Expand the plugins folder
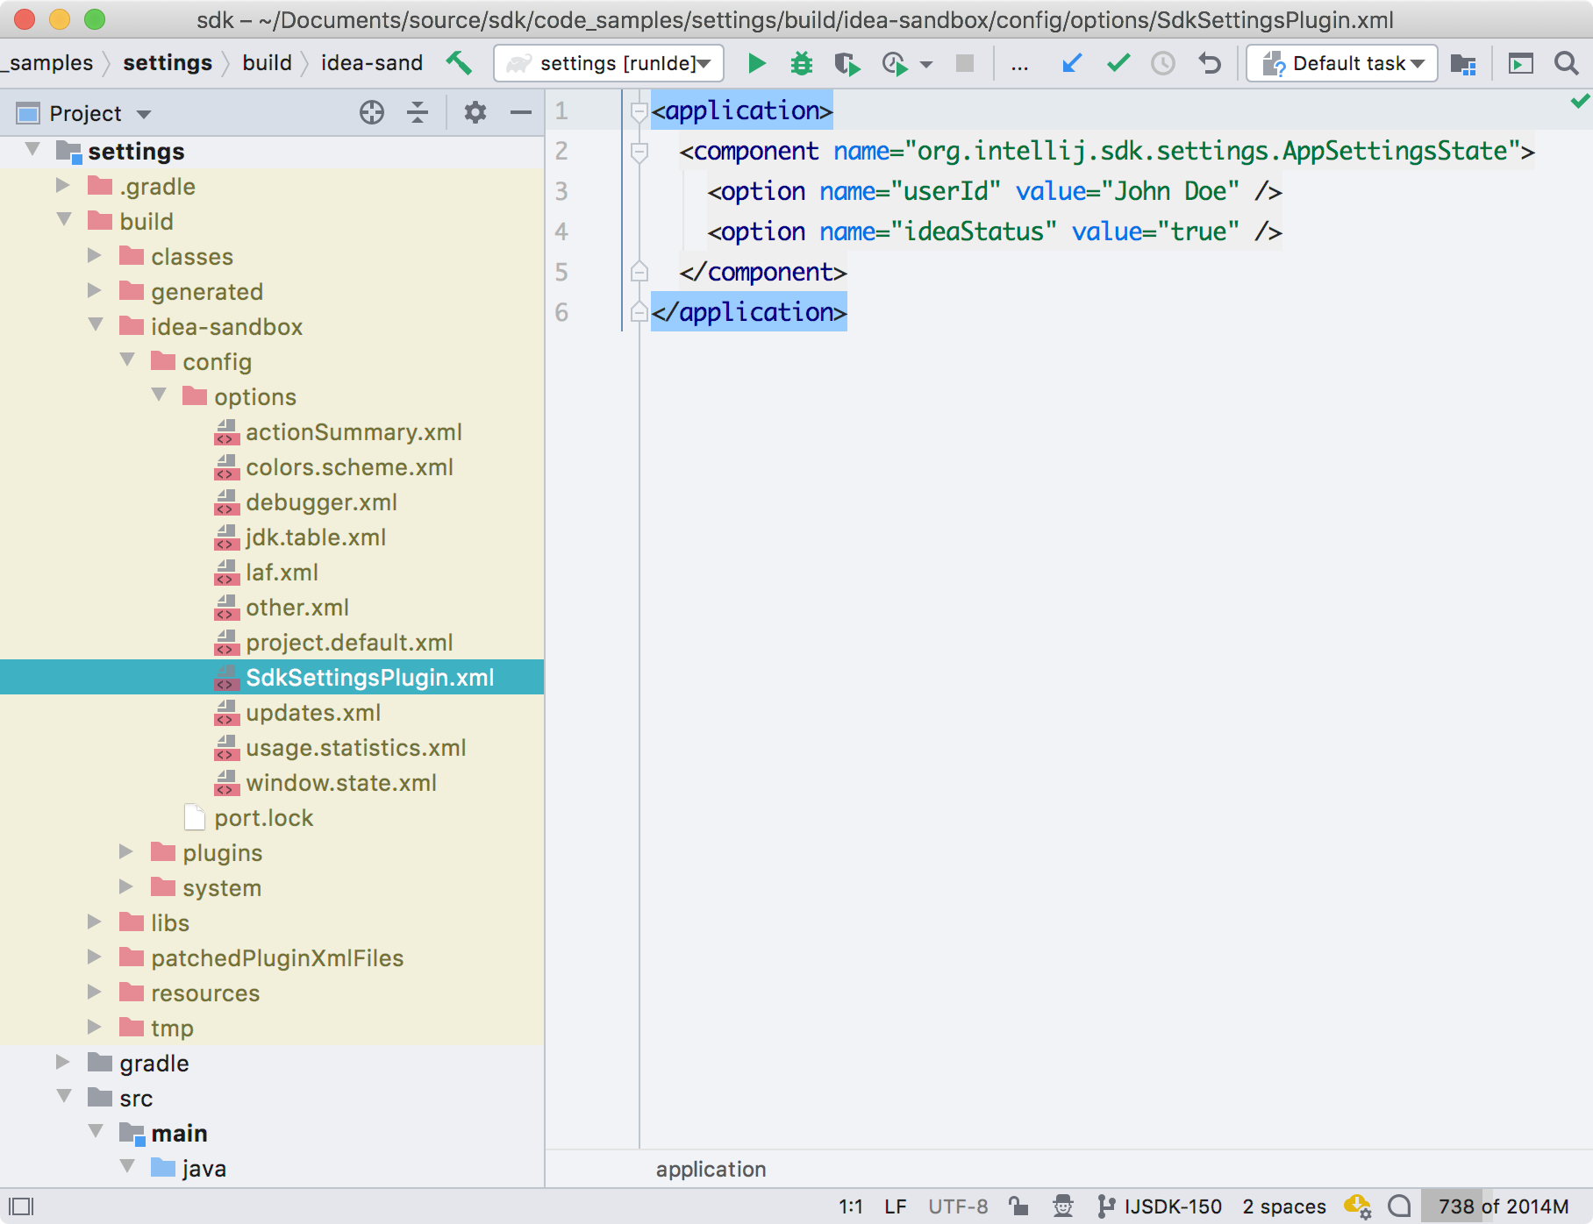The width and height of the screenshot is (1593, 1224). [125, 851]
